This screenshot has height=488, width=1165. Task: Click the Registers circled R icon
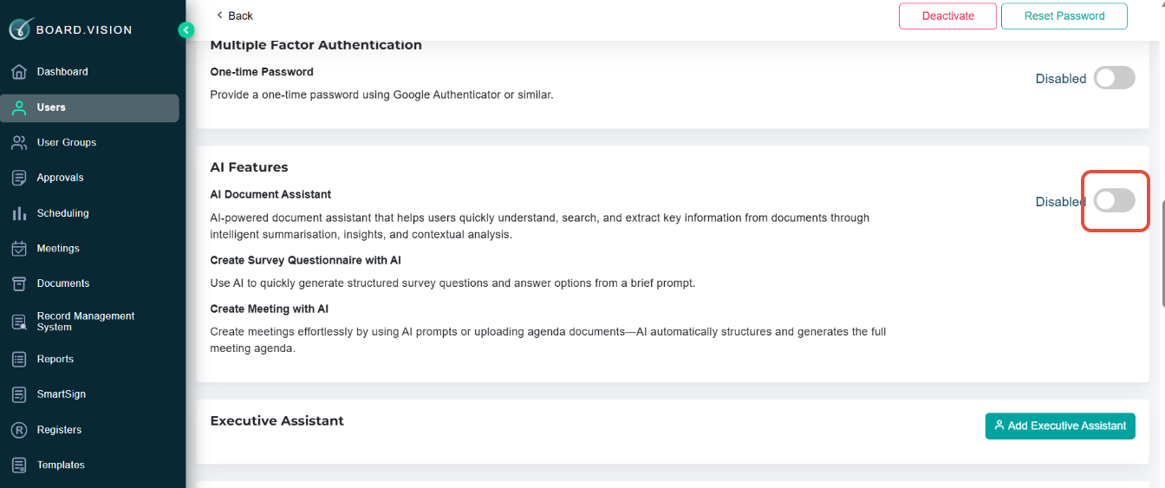coord(19,430)
